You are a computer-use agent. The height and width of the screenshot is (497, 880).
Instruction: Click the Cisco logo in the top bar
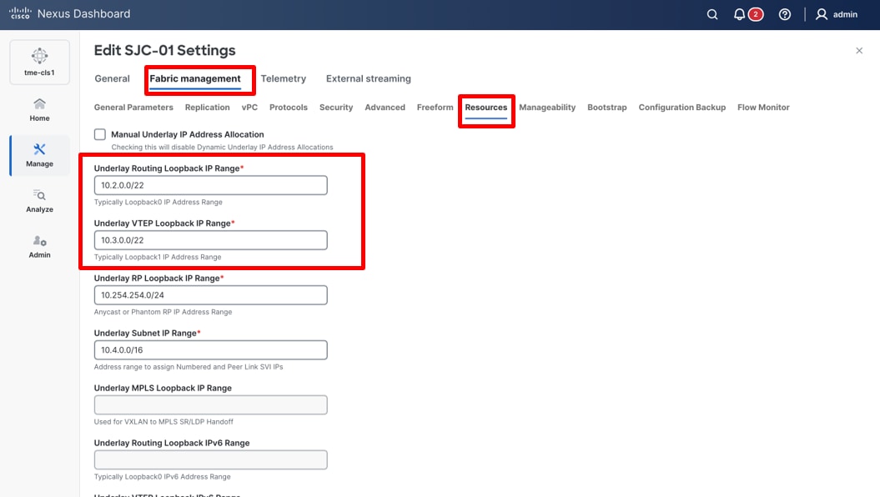[18, 13]
